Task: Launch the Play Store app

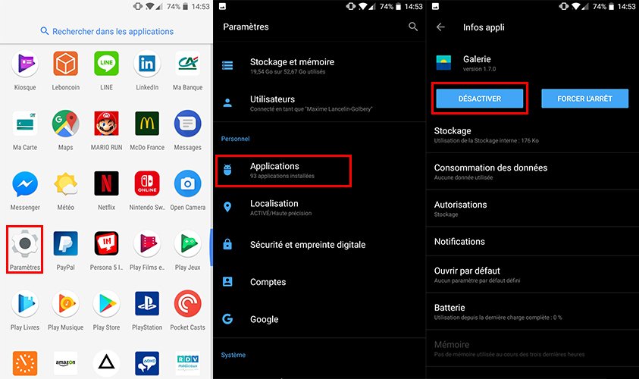Action: [106, 304]
